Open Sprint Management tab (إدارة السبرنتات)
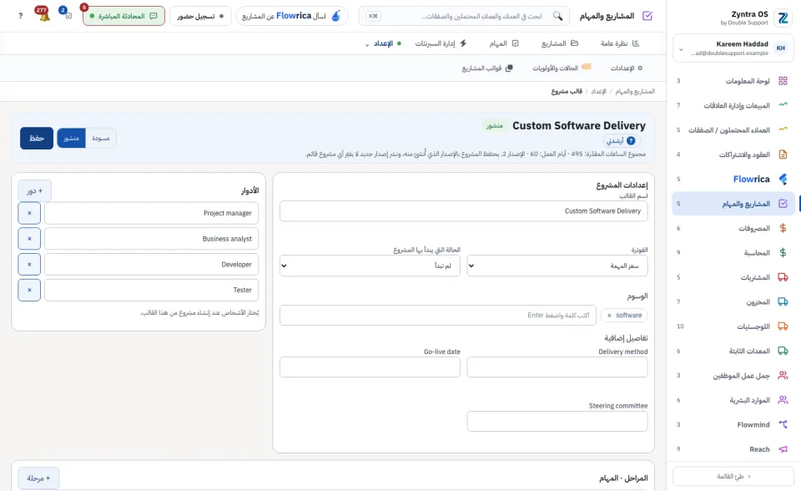Viewport: 801px width, 491px height. [441, 43]
